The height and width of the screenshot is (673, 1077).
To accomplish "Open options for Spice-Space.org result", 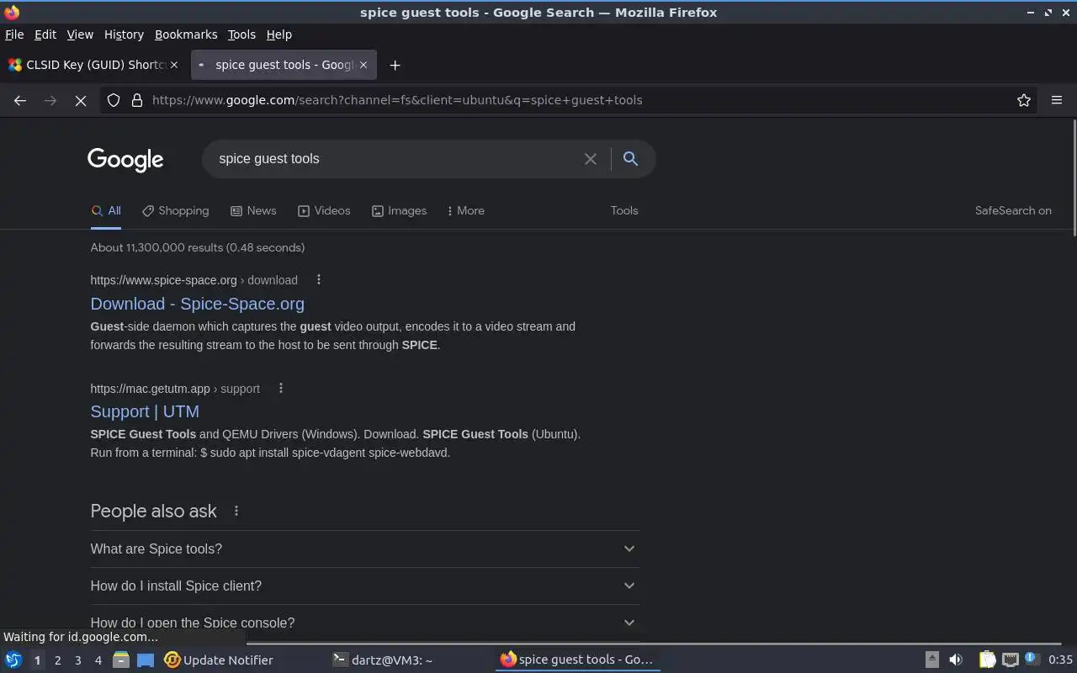I will (318, 279).
